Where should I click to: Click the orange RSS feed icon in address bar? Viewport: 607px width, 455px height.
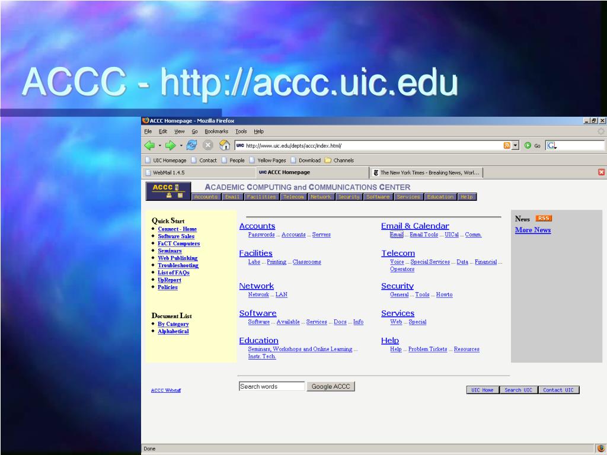point(507,146)
